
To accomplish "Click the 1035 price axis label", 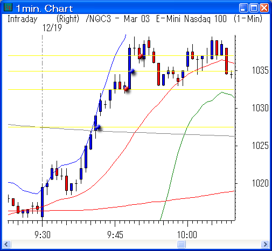I will coord(260,70).
